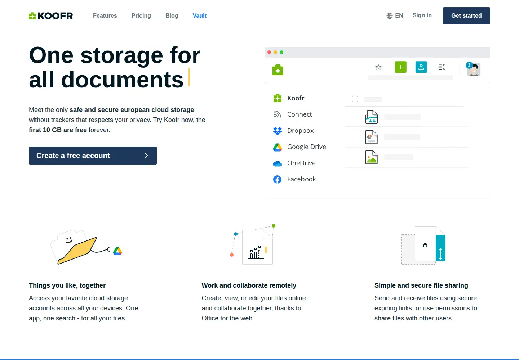The width and height of the screenshot is (519, 360).
Task: Click the Sign in link
Action: coord(422,15)
